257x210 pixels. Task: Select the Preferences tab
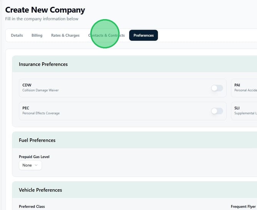[143, 35]
